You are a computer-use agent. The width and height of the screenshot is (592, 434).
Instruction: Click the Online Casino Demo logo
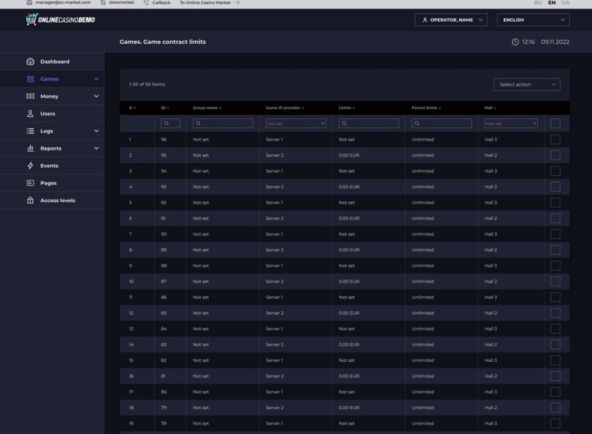(x=61, y=20)
